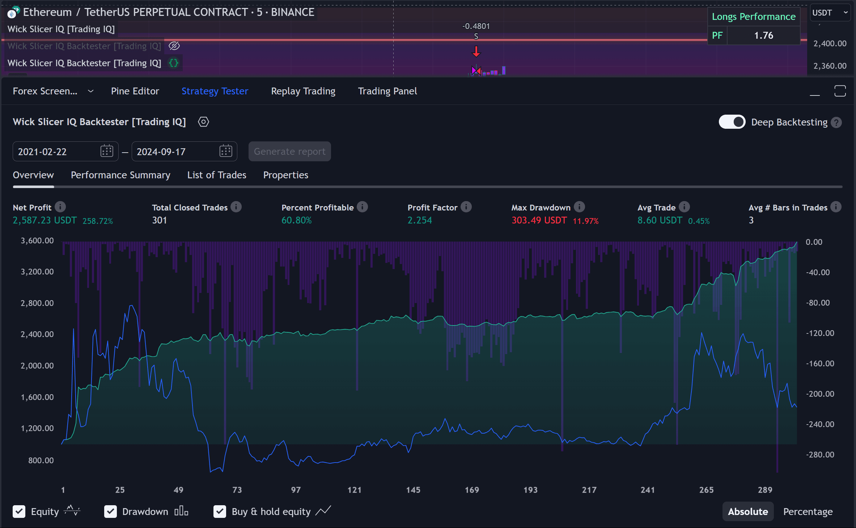Click the end date field 2024-09-17
856x528 pixels.
[x=184, y=151]
